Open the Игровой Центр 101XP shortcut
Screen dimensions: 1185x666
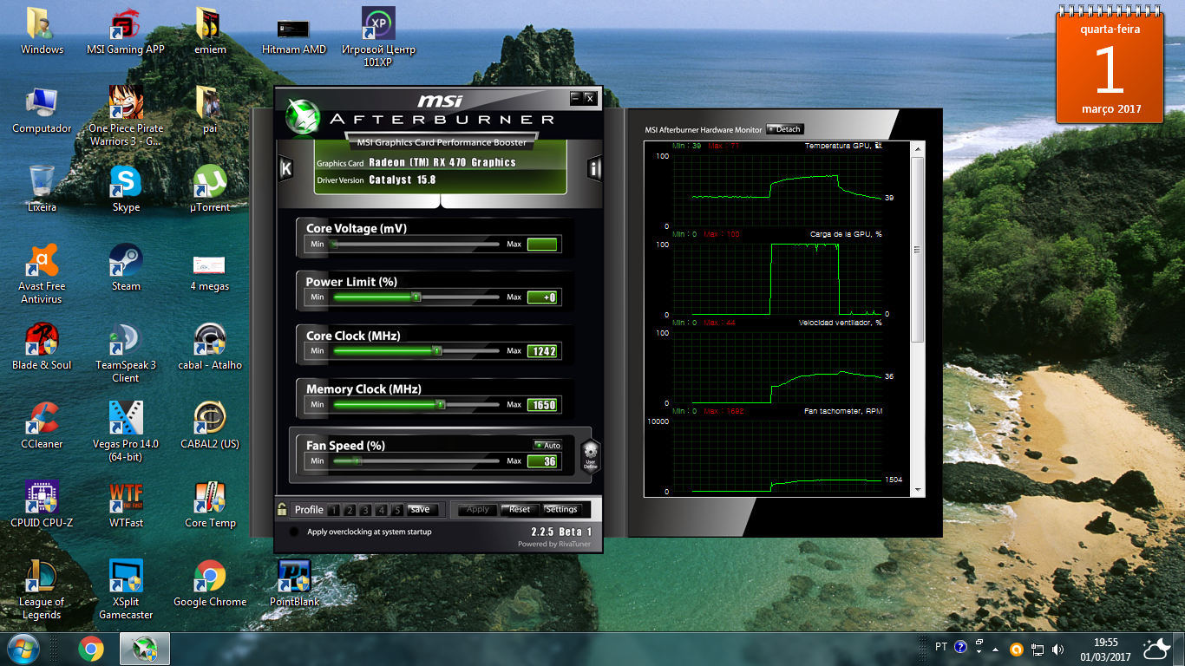tap(378, 38)
